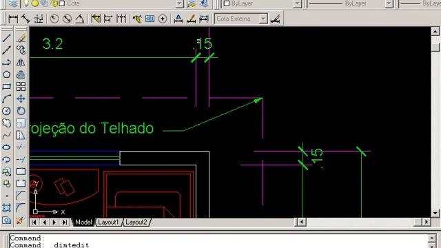Screen dimensions: 441x248
Task: Jump to last layout tab arrow
Action: pos(65,222)
